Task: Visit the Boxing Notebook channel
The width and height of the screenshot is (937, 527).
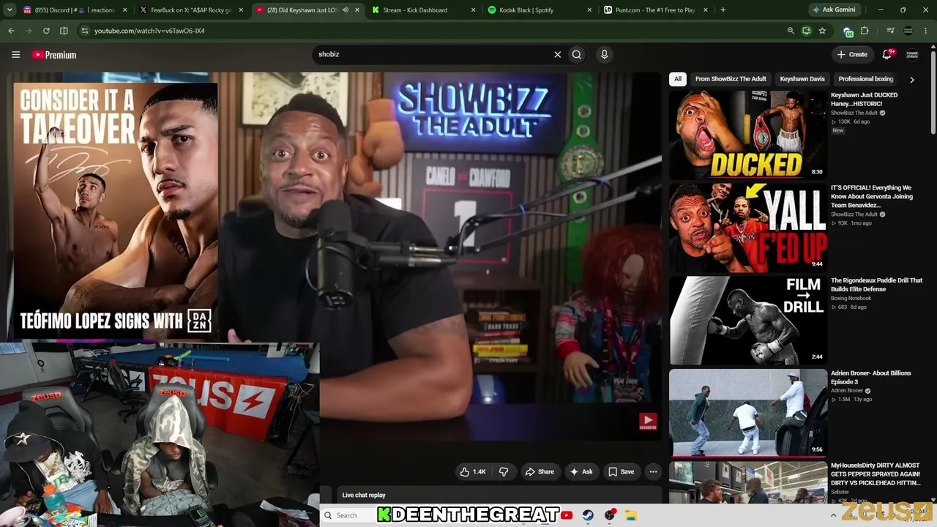Action: point(851,298)
